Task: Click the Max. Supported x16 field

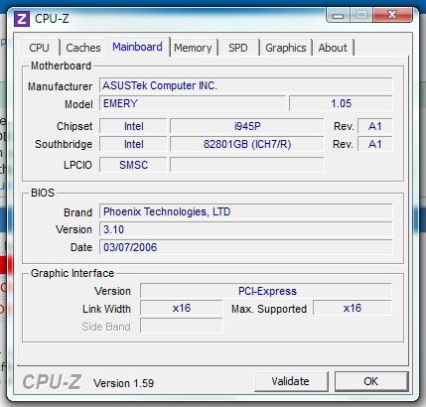Action: point(353,309)
